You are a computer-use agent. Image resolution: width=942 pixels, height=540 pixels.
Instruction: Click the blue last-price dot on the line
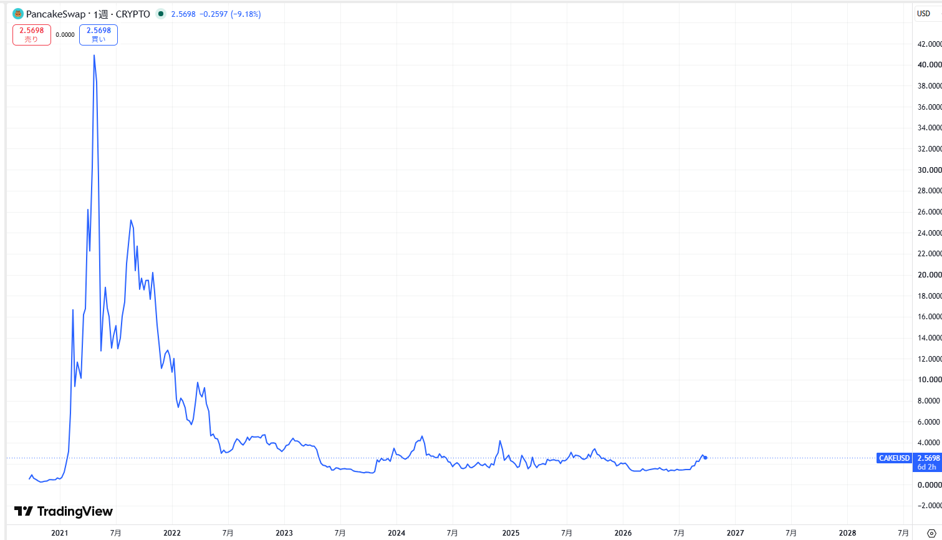tap(705, 458)
